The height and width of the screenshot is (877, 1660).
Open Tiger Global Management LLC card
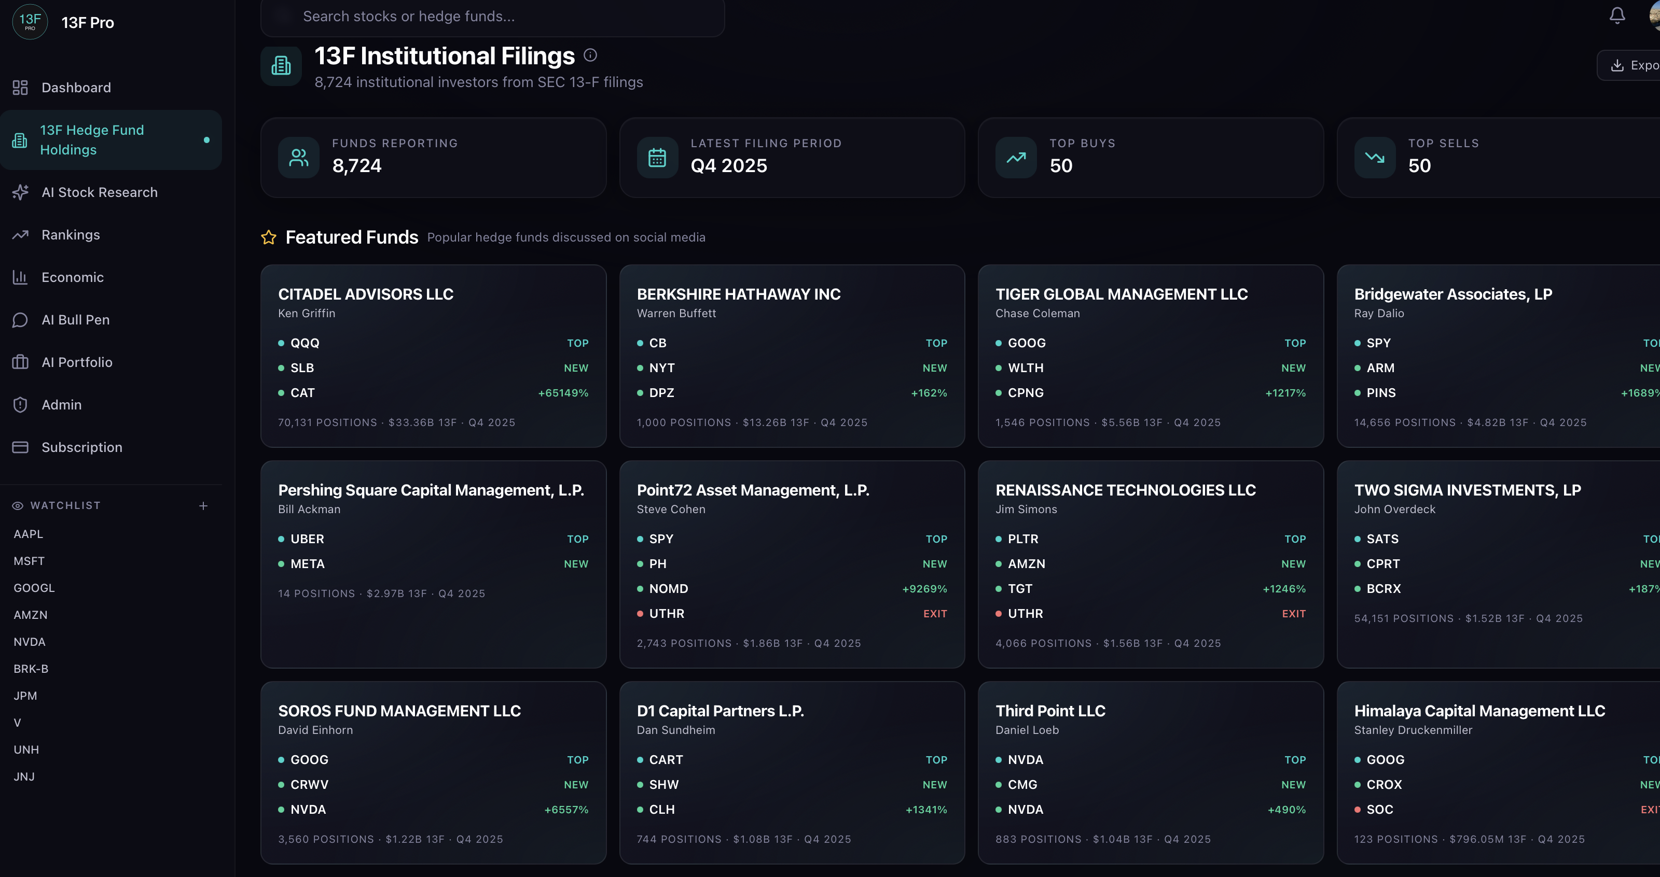click(1150, 356)
